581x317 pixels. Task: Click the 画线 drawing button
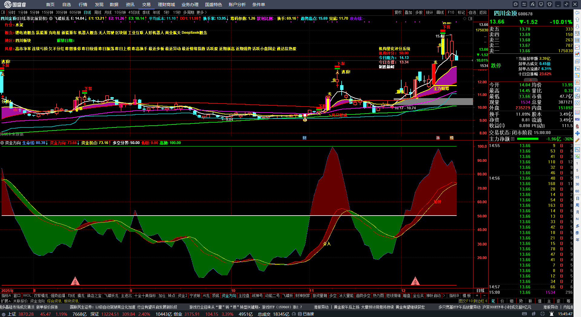(x=440, y=12)
